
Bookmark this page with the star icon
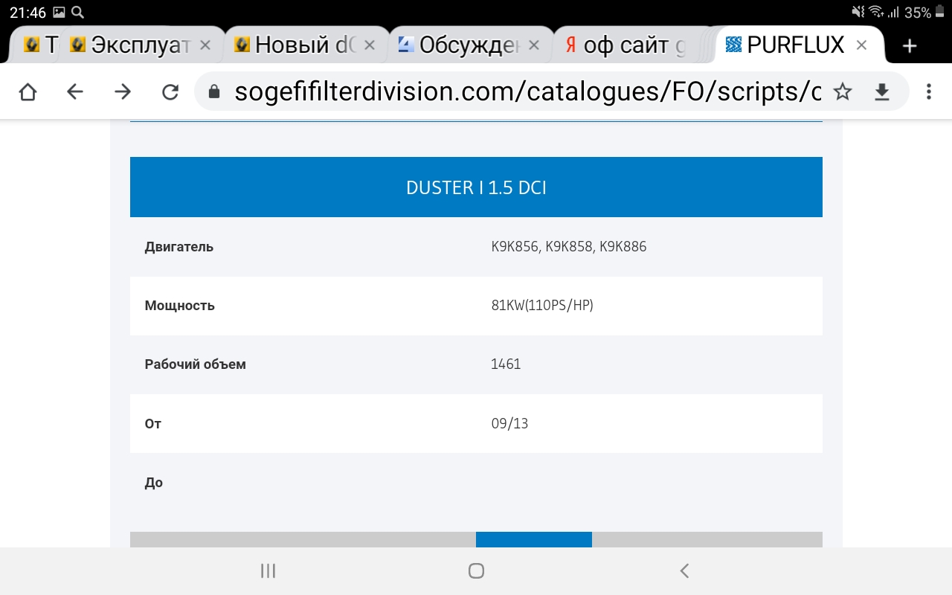(x=843, y=91)
